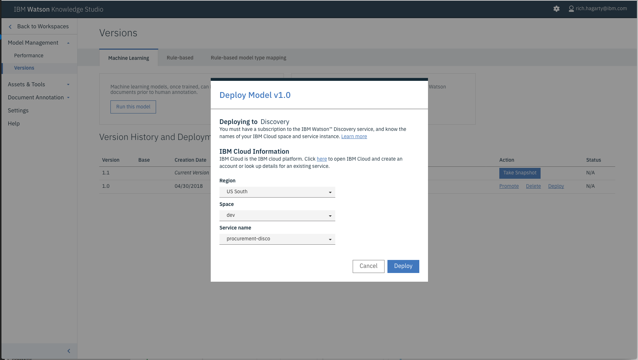Click the Version column header
This screenshot has height=360, width=638.
[111, 160]
